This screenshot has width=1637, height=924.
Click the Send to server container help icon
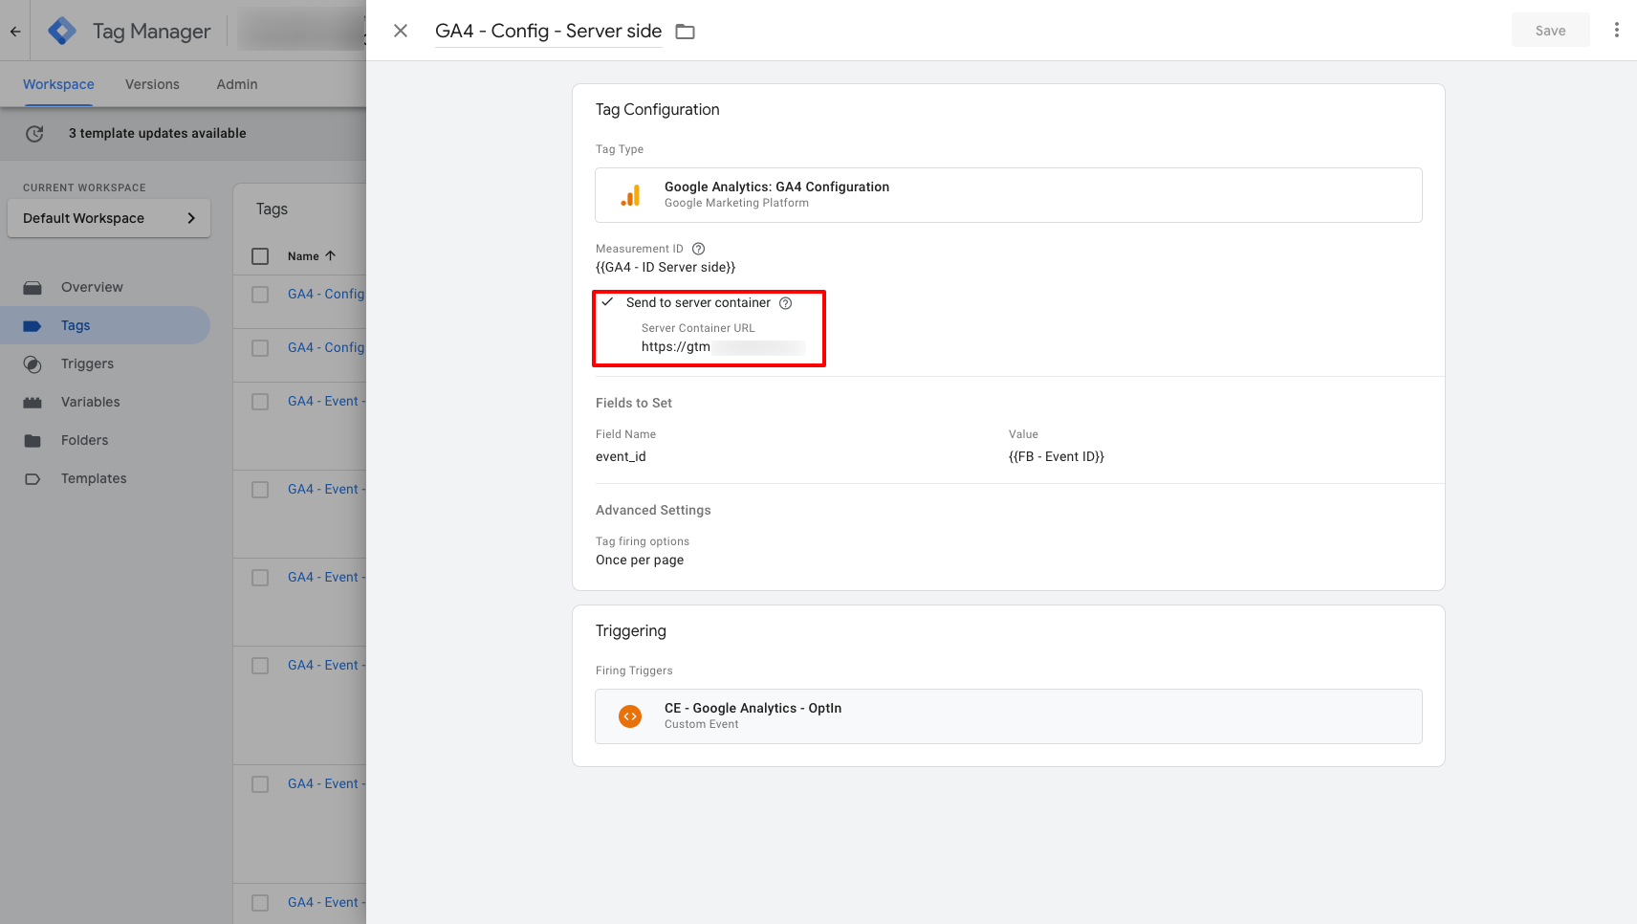tap(786, 302)
